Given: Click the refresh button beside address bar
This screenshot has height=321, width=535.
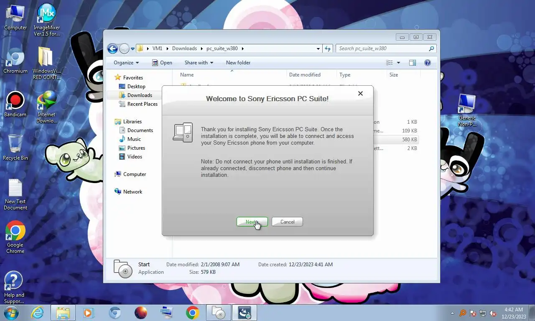Looking at the screenshot, I should coord(328,48).
